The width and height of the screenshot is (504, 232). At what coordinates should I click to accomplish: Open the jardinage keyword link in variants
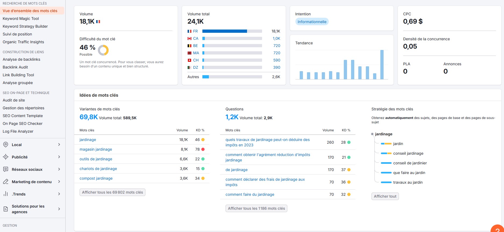tap(88, 140)
